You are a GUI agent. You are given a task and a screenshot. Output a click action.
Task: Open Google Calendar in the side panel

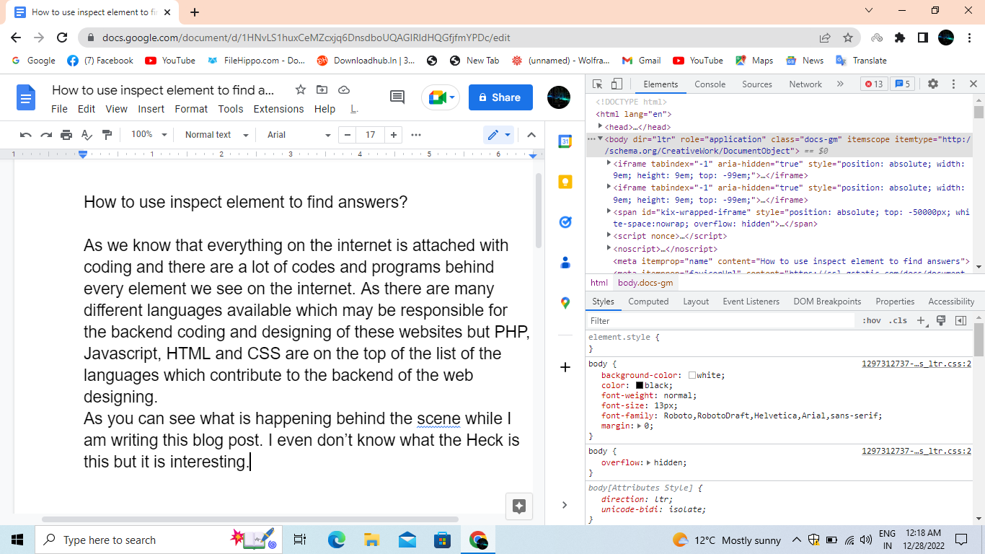pos(565,141)
